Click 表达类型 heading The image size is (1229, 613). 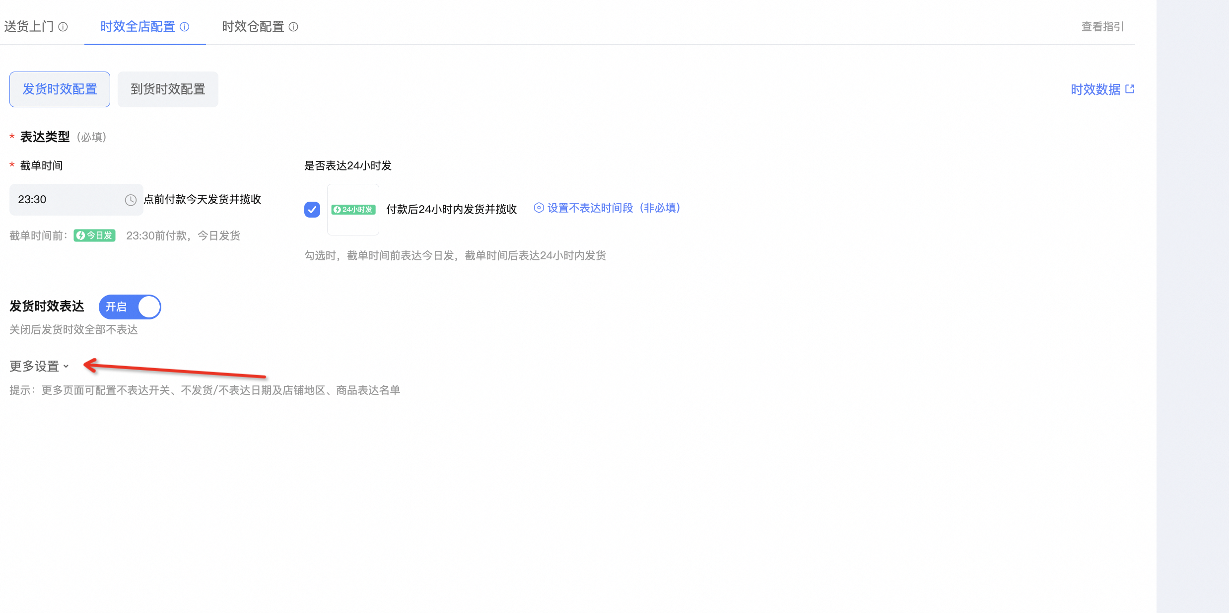click(x=45, y=137)
